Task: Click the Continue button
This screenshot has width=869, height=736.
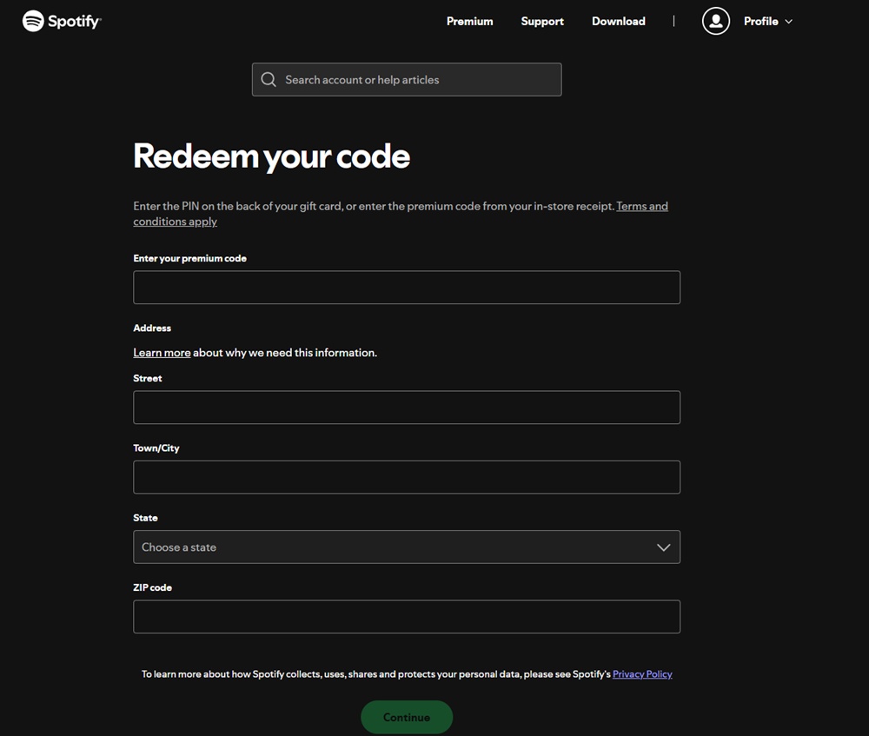Action: tap(406, 717)
